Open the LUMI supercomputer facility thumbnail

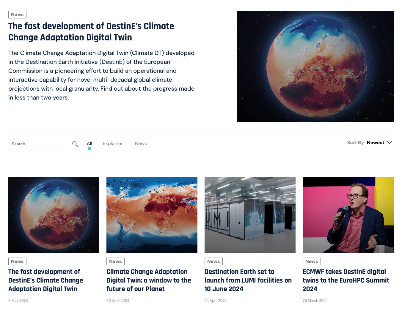(250, 215)
